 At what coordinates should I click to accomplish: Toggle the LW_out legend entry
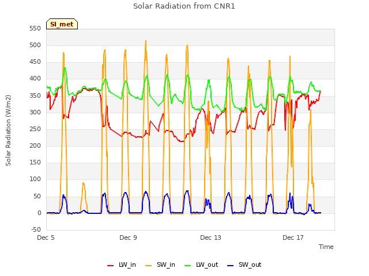coord(201,264)
